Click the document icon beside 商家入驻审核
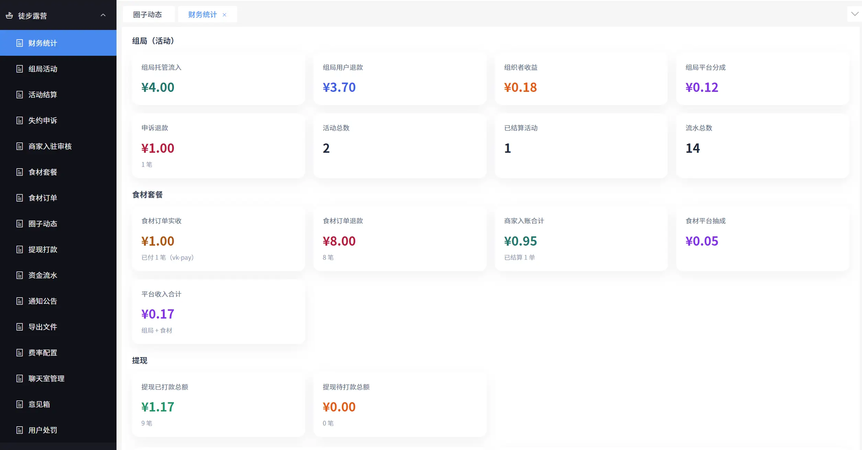 [20, 146]
